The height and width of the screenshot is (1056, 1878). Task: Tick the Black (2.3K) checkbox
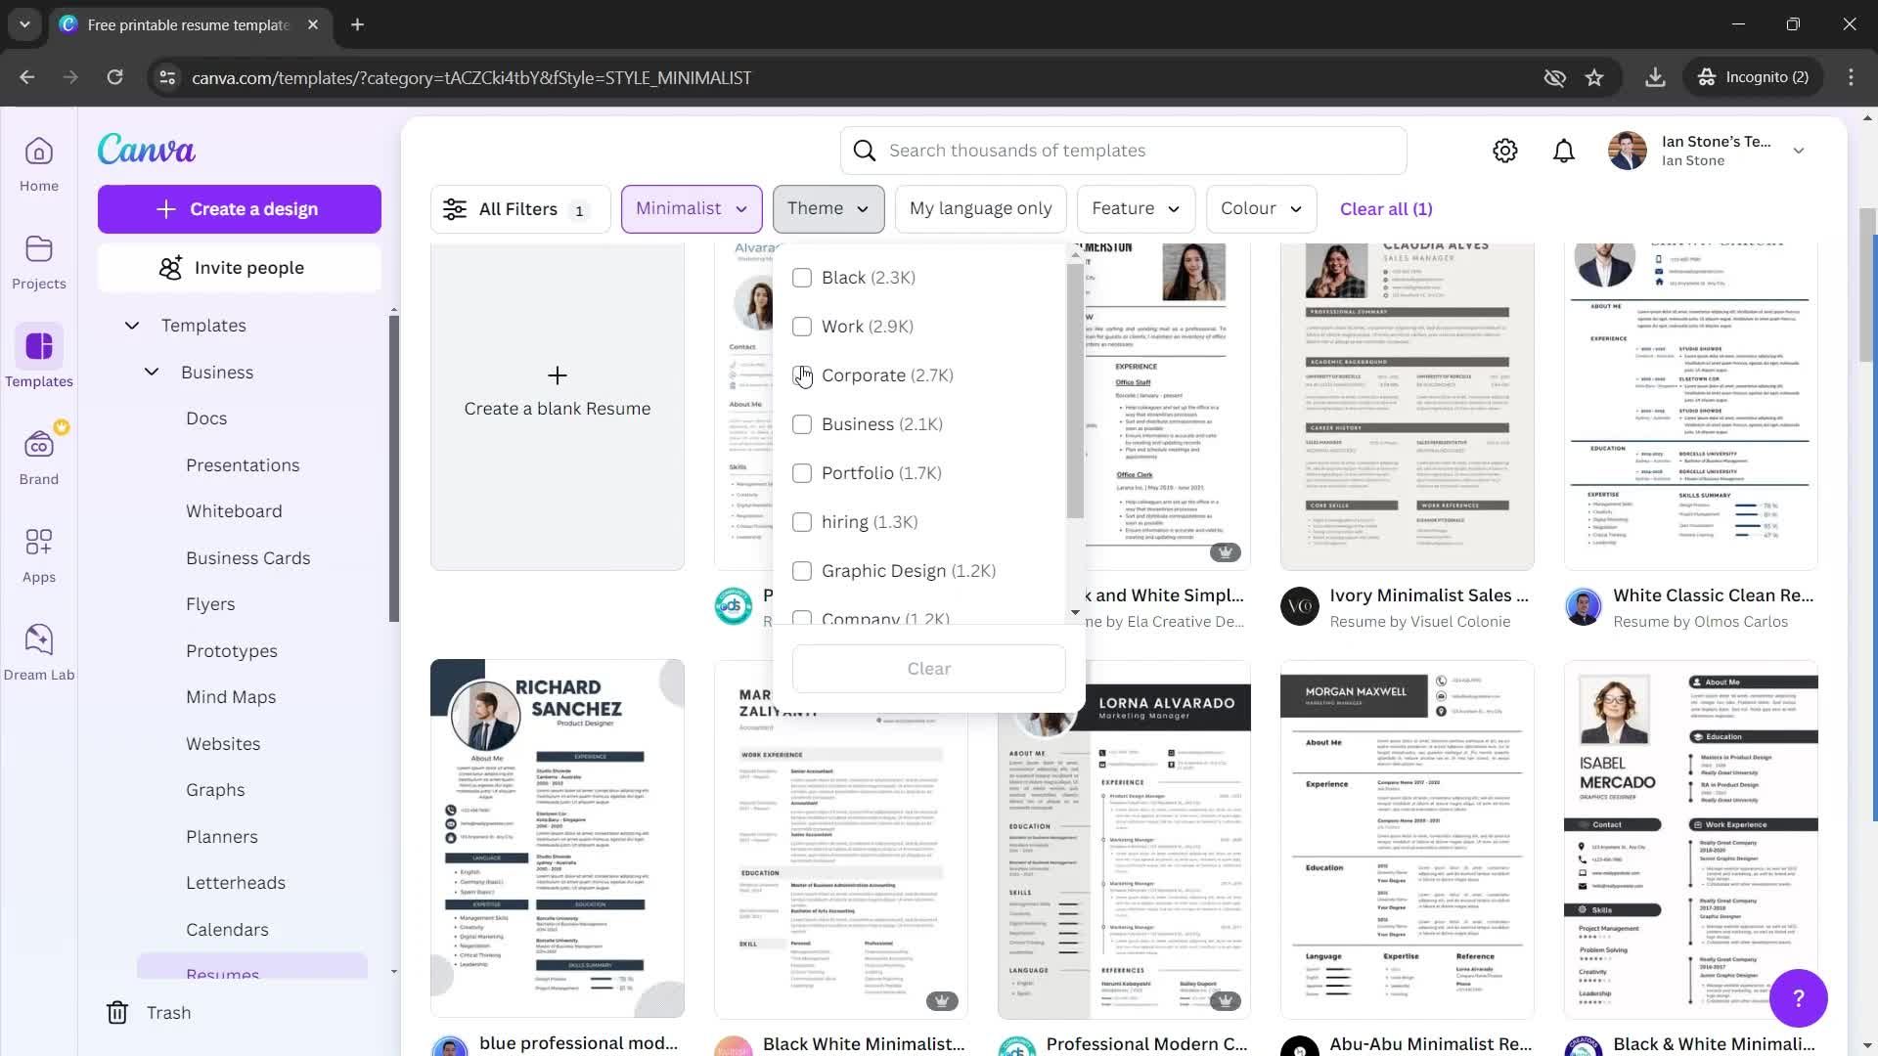click(x=802, y=278)
